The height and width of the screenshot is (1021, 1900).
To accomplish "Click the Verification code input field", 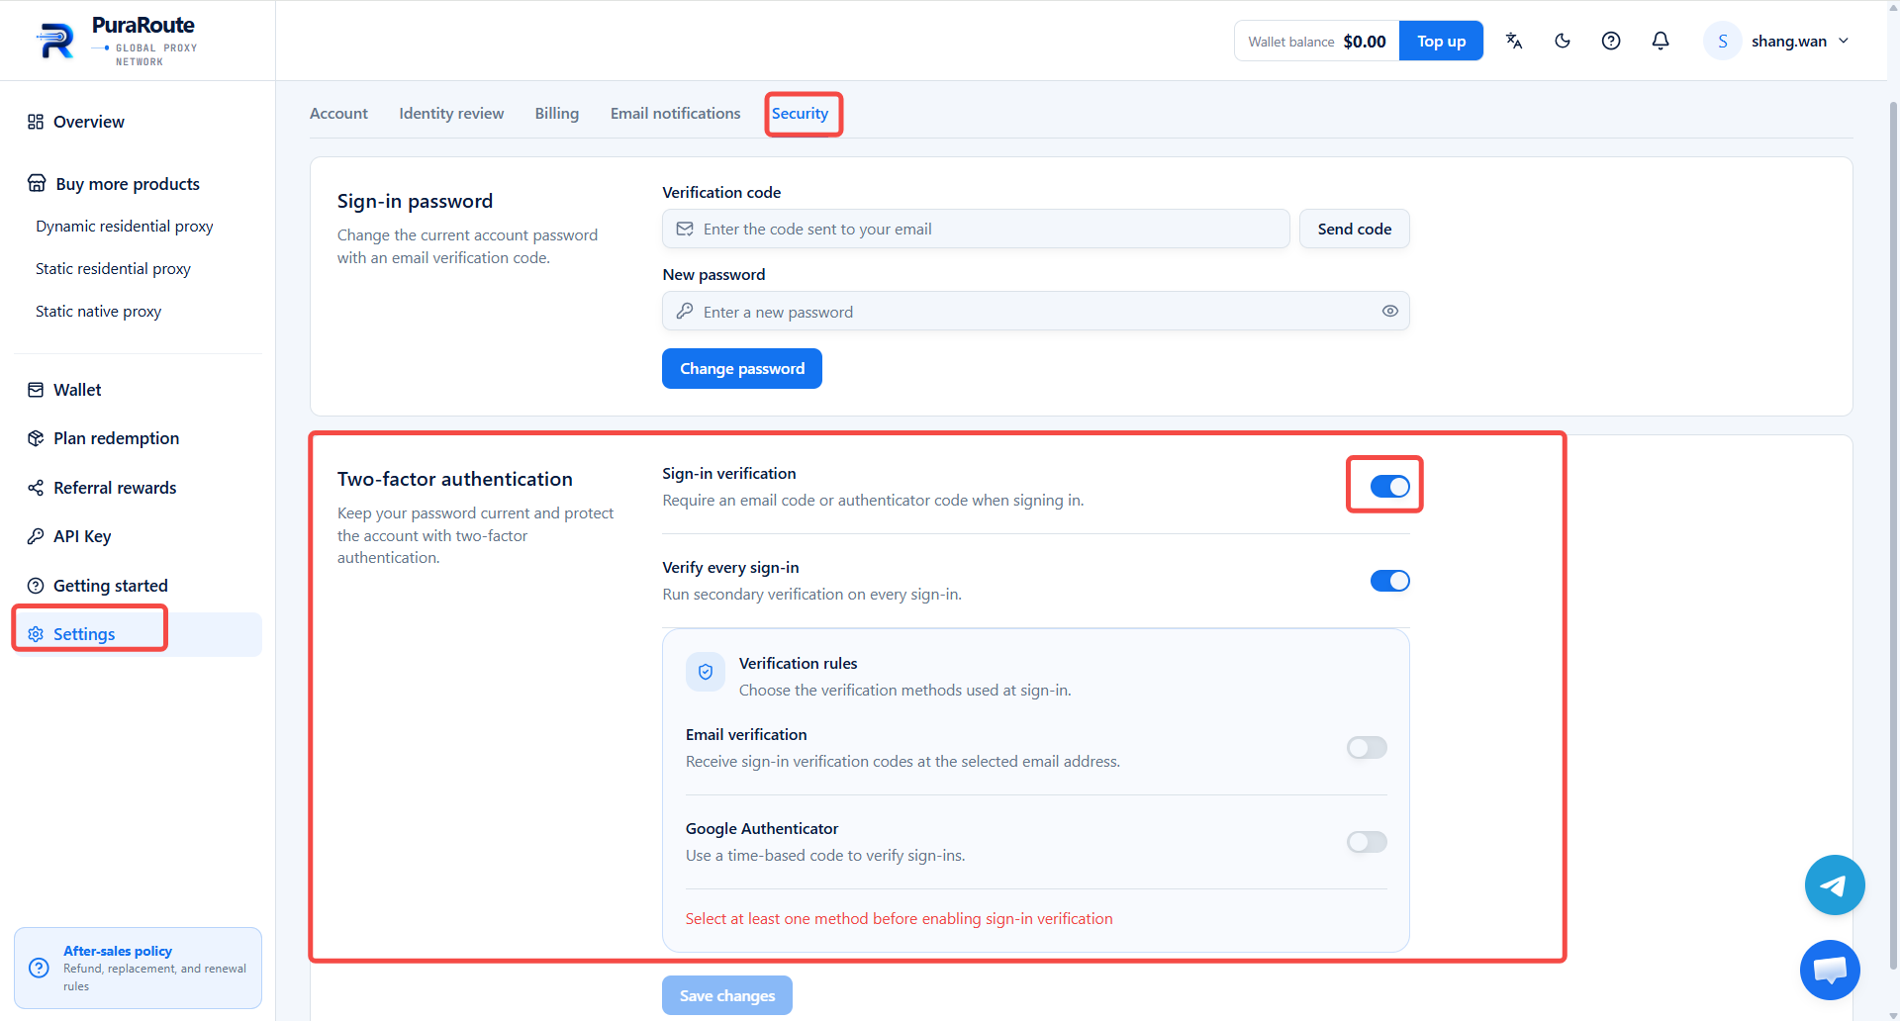I will 976,229.
